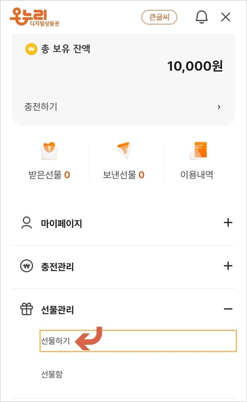
Task: Click the 선물관리 gift icon
Action: point(27,309)
